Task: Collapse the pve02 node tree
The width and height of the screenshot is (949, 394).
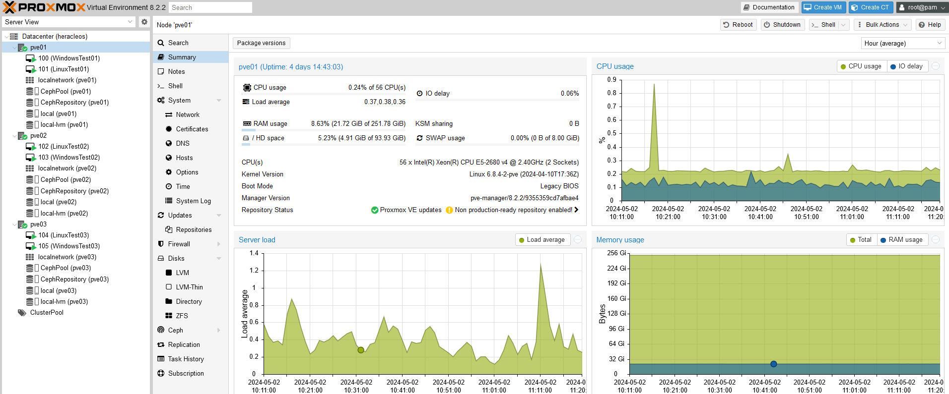Action: click(x=14, y=136)
